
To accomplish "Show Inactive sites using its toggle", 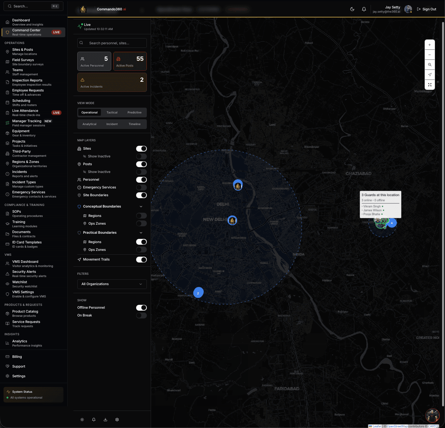I will click(x=141, y=156).
